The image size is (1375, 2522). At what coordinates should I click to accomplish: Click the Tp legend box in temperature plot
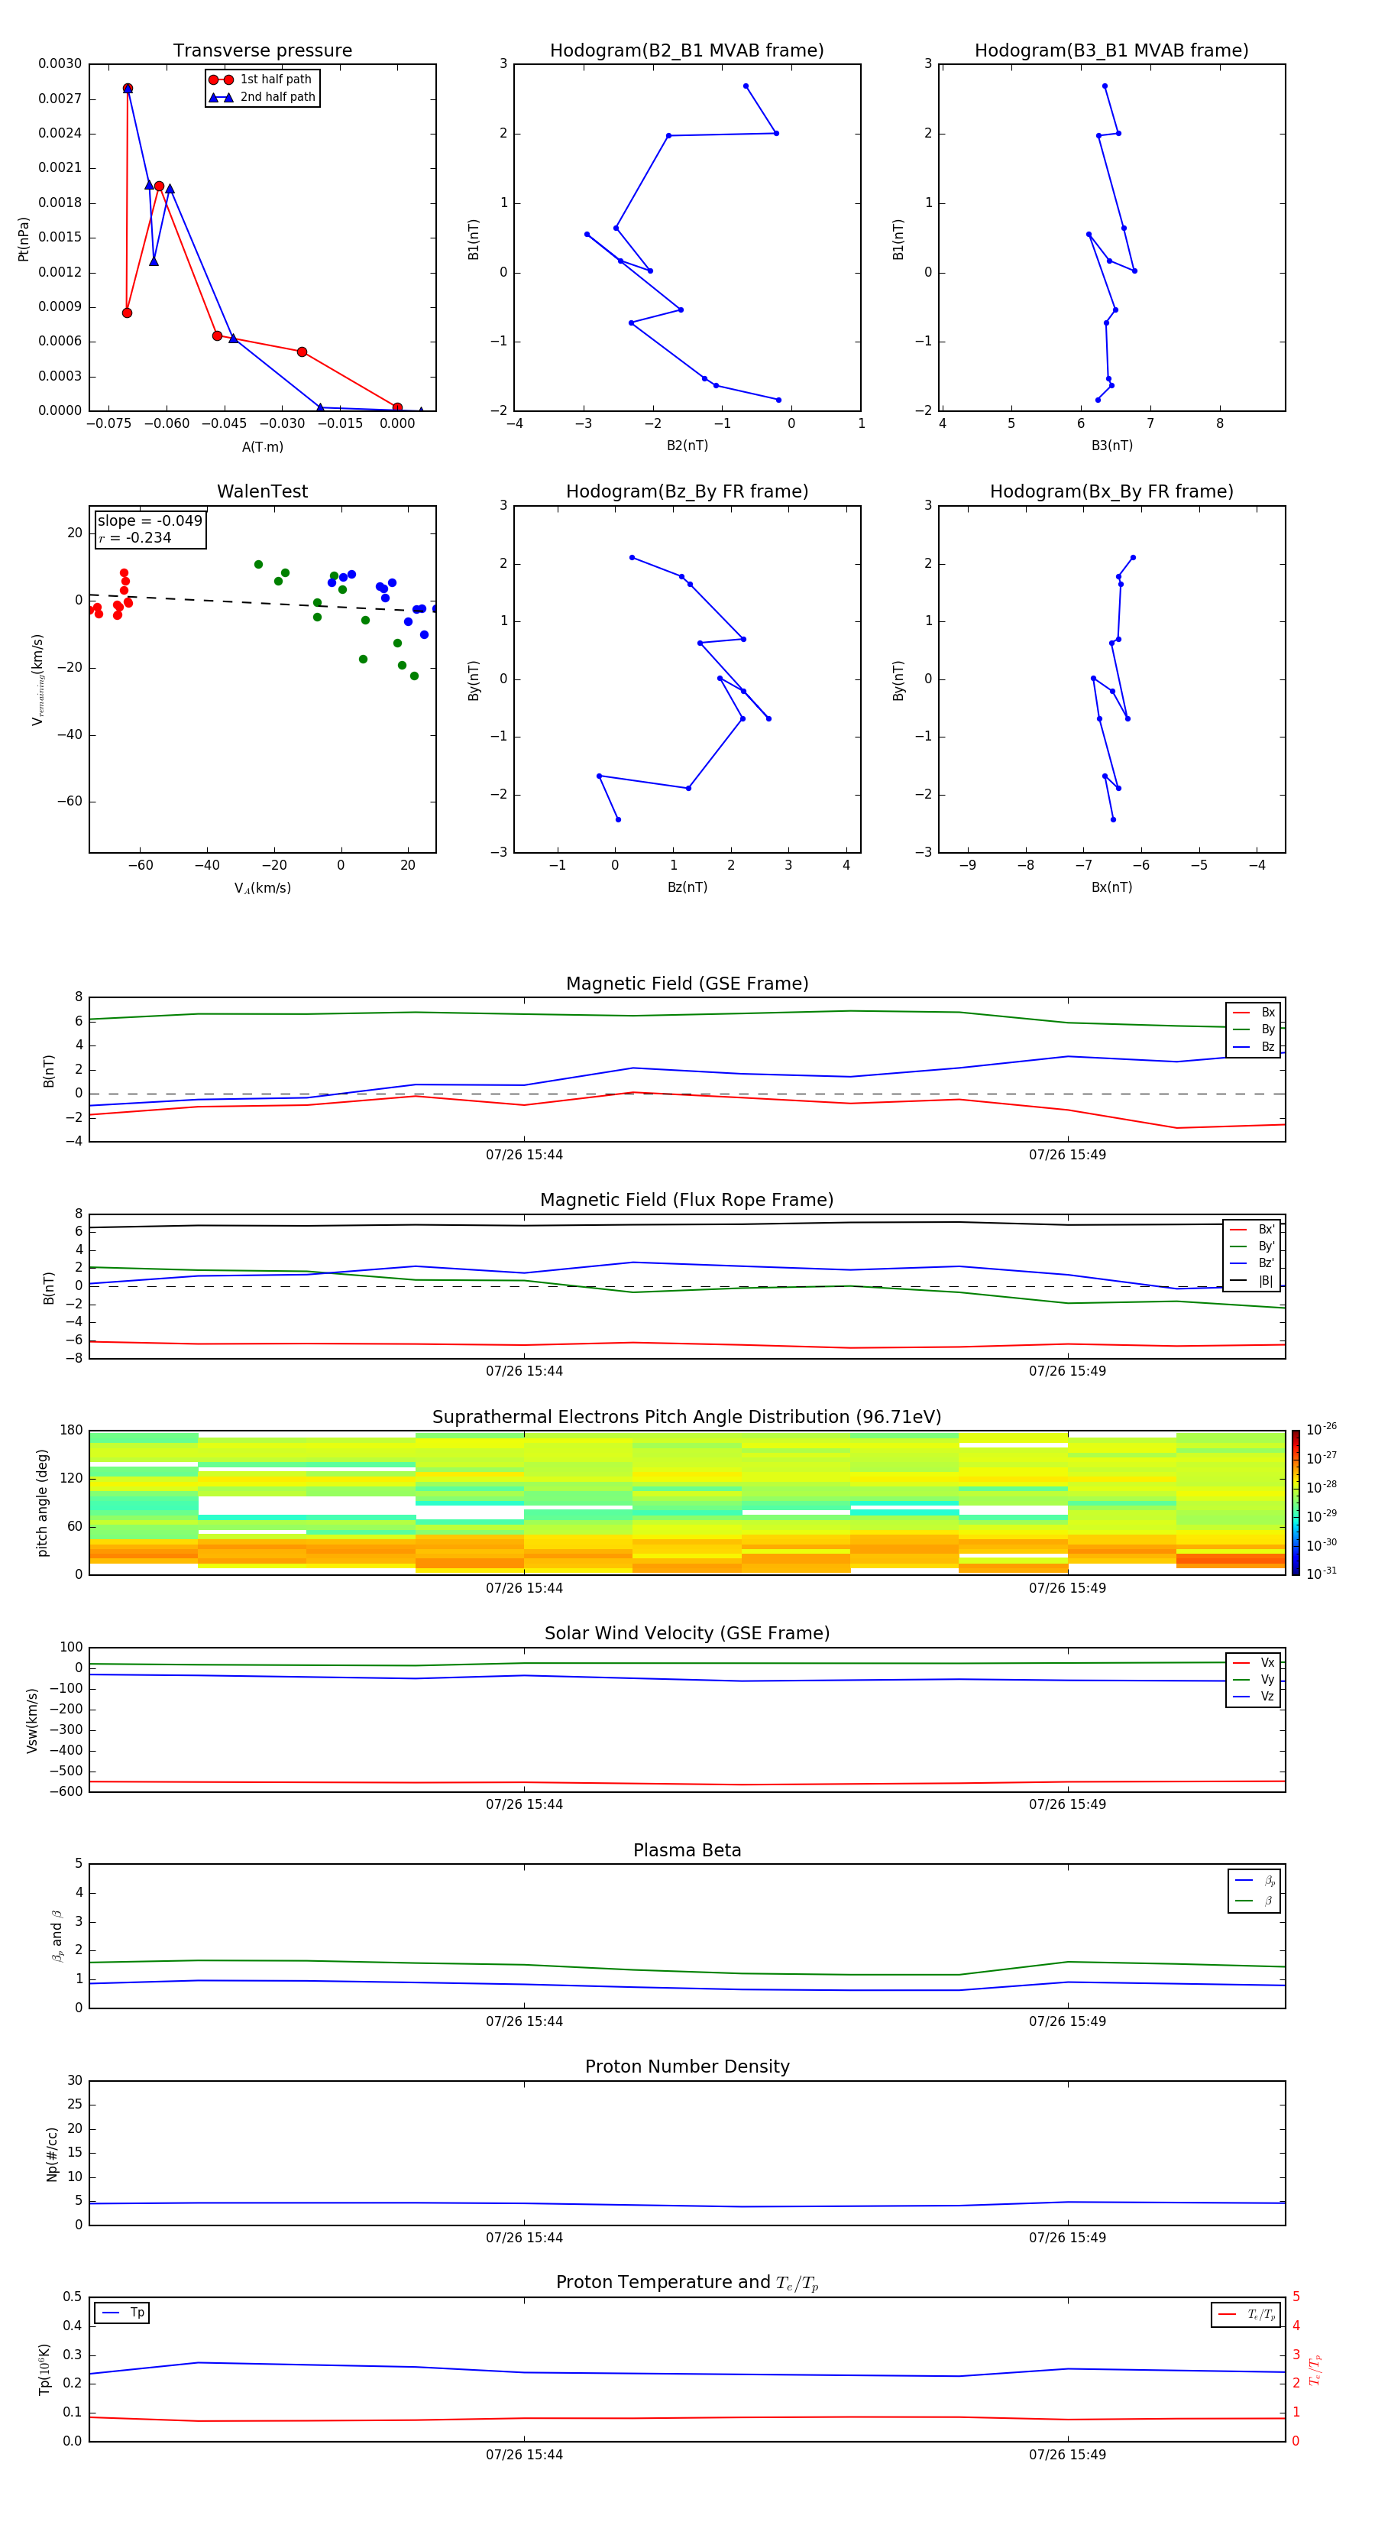coord(122,2313)
